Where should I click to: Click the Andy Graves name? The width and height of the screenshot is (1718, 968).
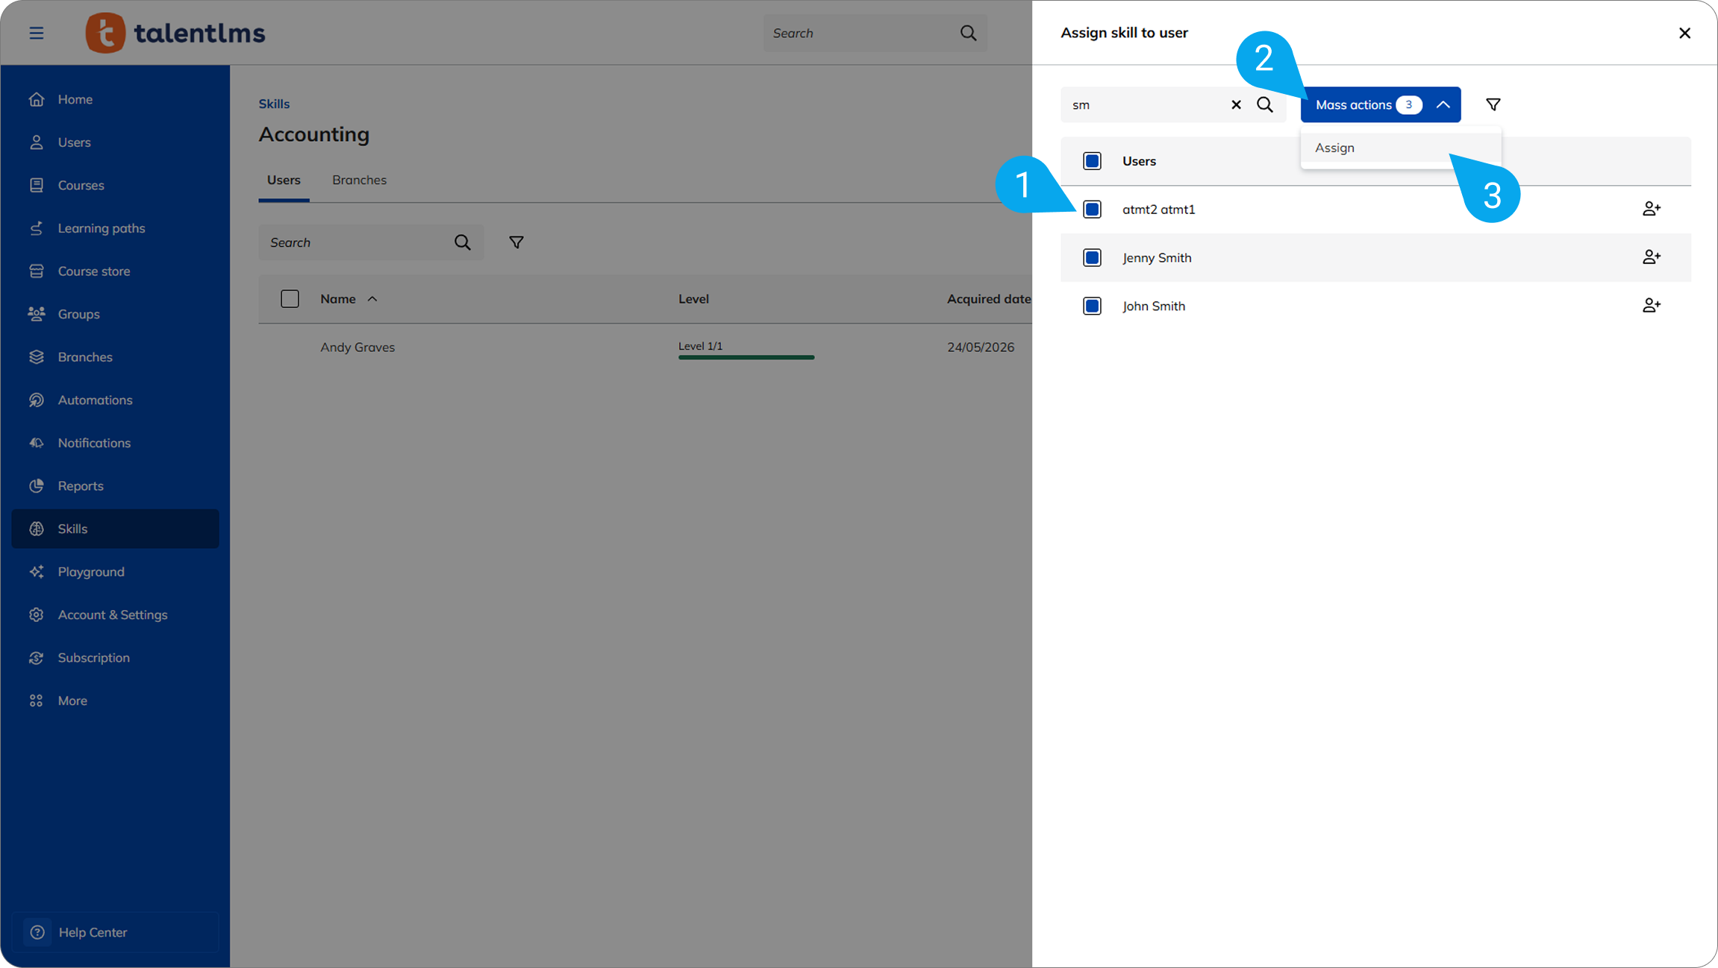(x=357, y=347)
